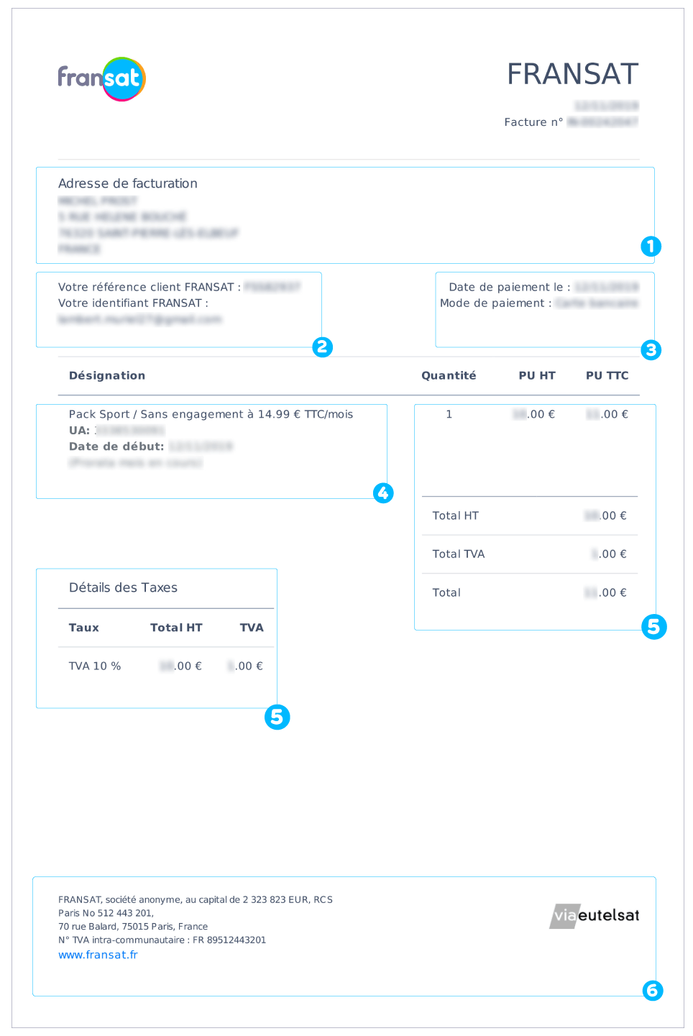Click the 'Désignation' column header
Screen dimensions: 693x1036
click(107, 375)
